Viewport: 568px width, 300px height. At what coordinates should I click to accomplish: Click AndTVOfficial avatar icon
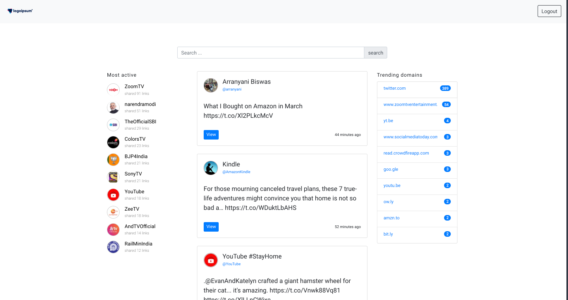pos(113,230)
